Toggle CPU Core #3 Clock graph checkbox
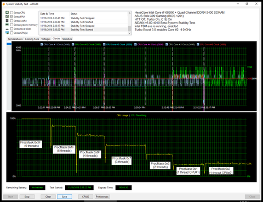This screenshot has height=202, width=263. click(x=104, y=44)
